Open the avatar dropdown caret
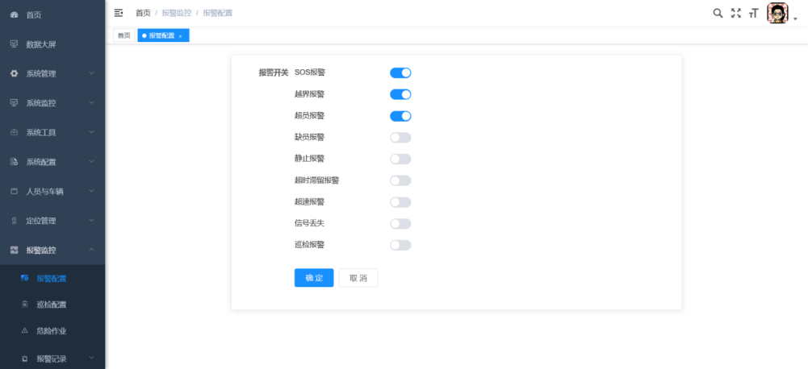 click(x=795, y=19)
